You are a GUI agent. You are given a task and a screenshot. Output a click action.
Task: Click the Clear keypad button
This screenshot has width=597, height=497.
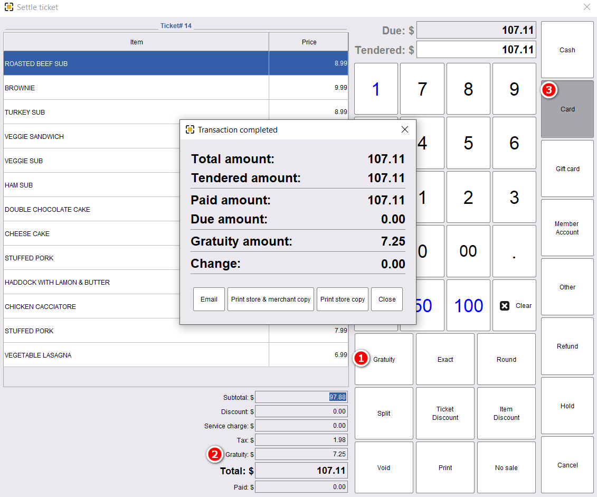pos(514,305)
